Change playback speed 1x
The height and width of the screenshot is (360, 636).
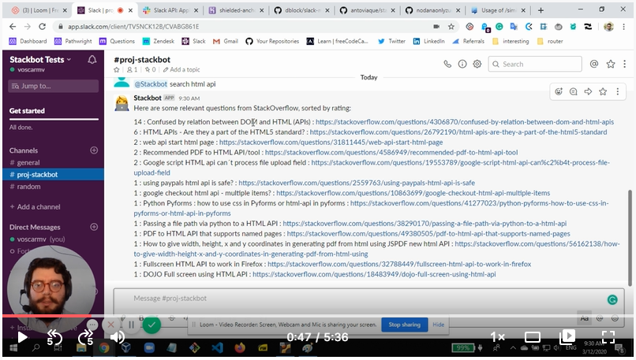[x=497, y=337]
